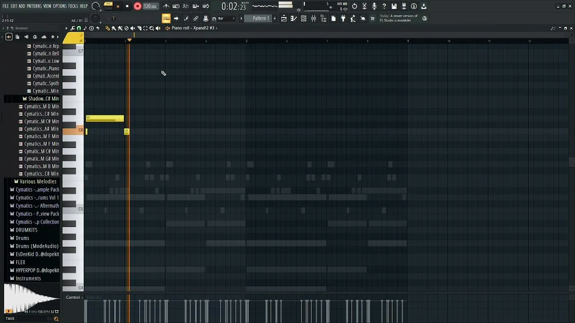Click the save project floppy icon
This screenshot has height=323, width=575.
click(394, 6)
